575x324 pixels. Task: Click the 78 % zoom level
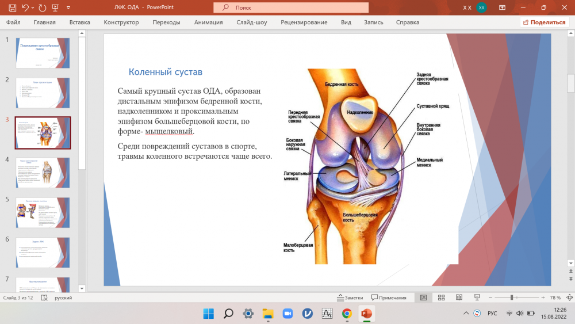pos(555,298)
